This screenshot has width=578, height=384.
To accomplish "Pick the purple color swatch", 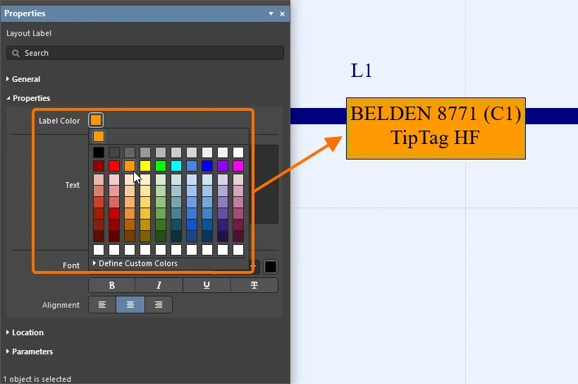I will coord(223,166).
